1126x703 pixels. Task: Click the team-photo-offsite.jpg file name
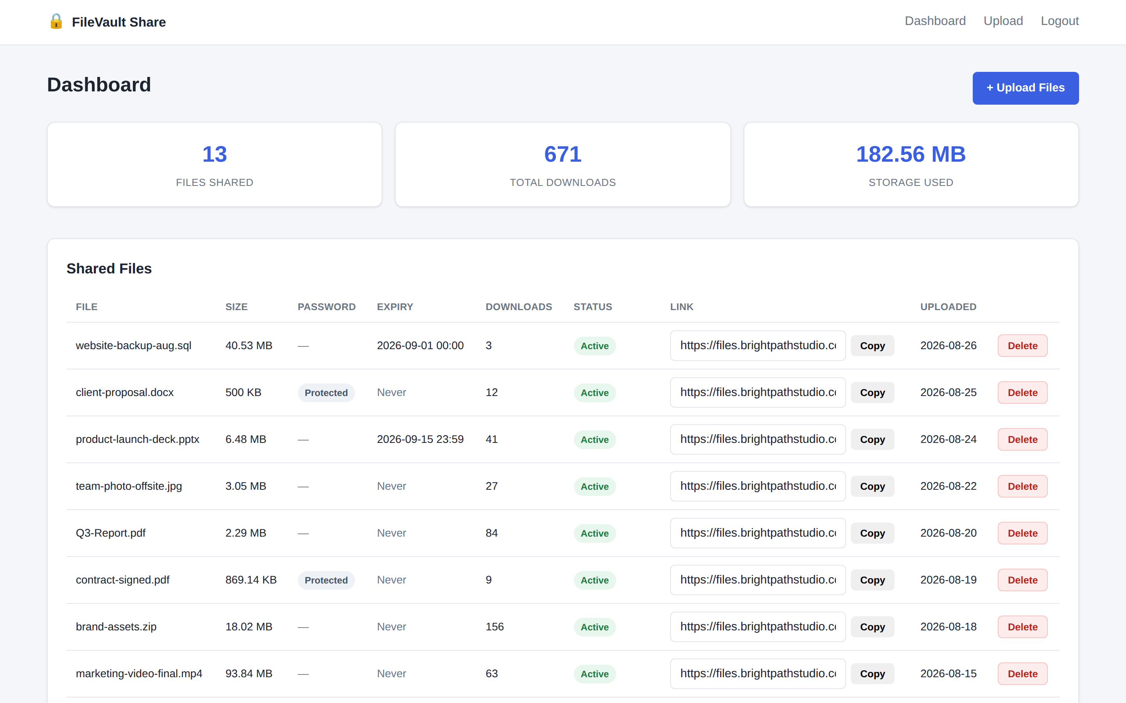tap(129, 486)
